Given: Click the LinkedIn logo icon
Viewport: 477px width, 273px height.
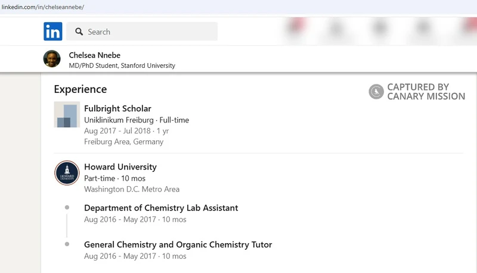Looking at the screenshot, I should click(x=53, y=32).
